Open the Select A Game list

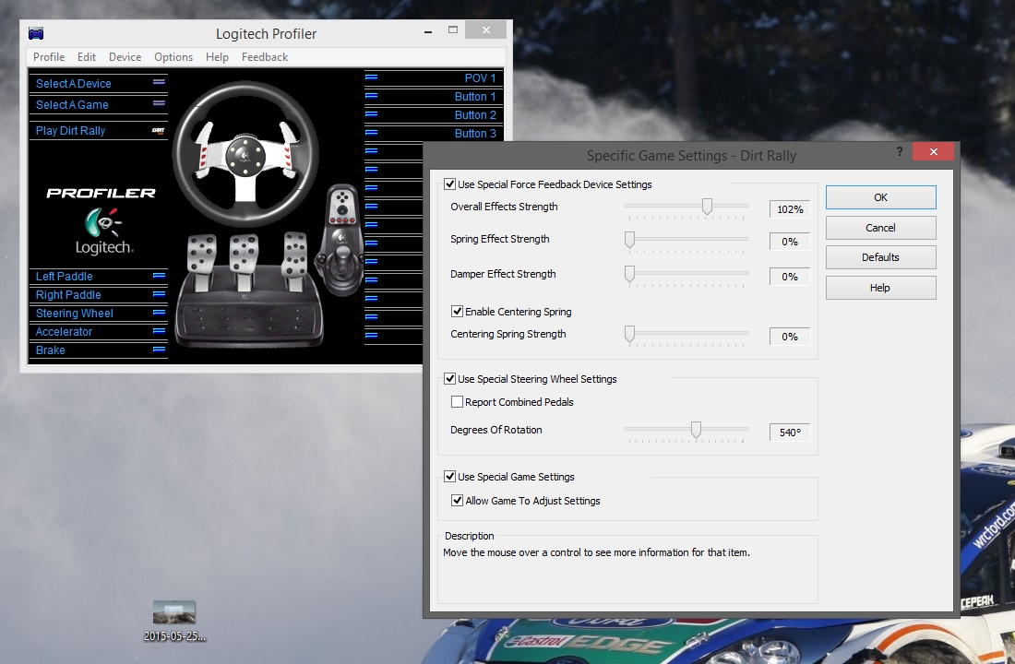(72, 105)
